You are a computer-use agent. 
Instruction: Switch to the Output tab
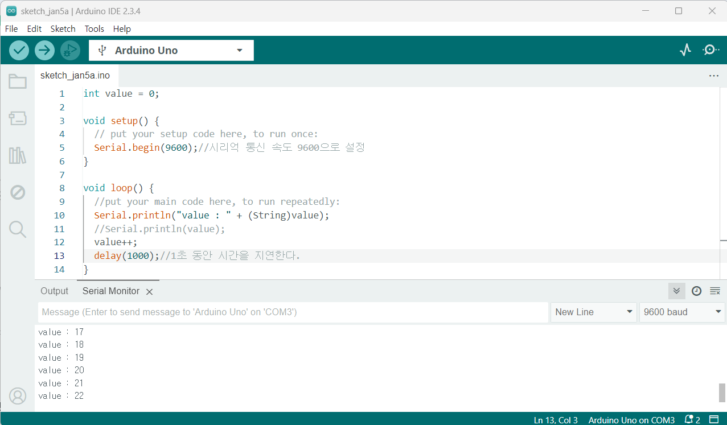point(54,291)
